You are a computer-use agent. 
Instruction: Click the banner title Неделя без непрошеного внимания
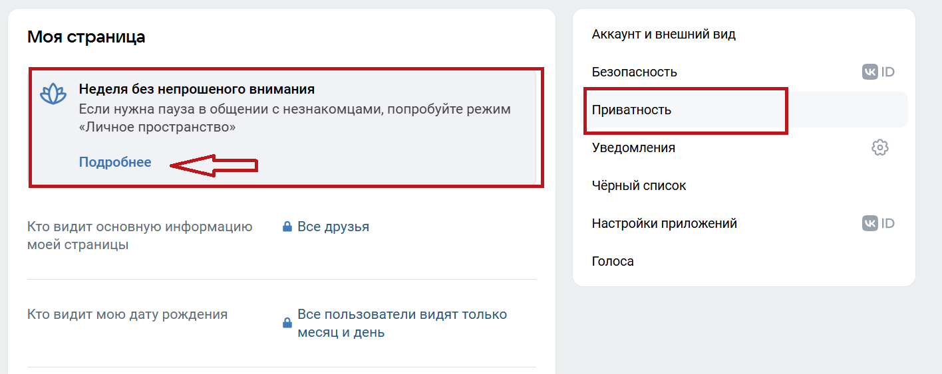pyautogui.click(x=196, y=89)
